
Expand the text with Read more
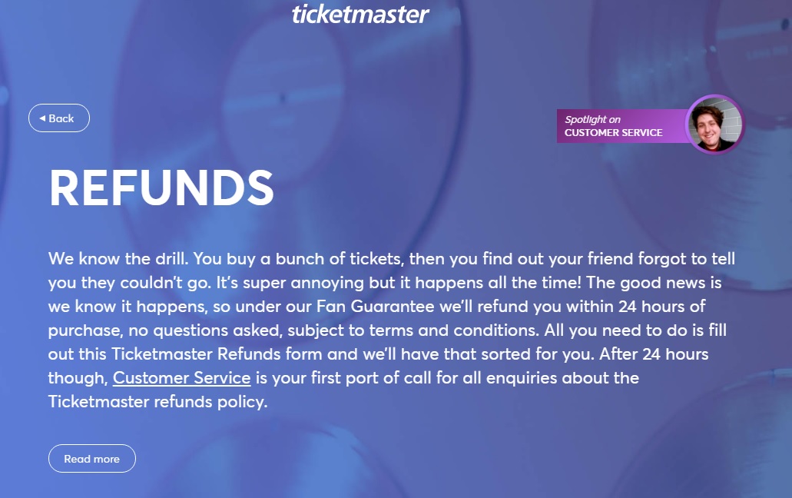[x=92, y=459]
